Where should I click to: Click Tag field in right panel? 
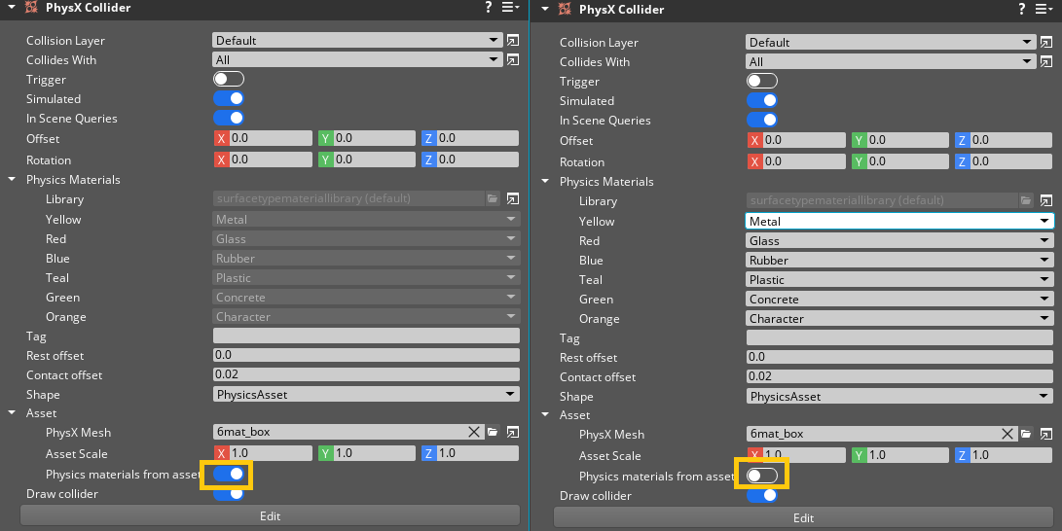pos(899,338)
